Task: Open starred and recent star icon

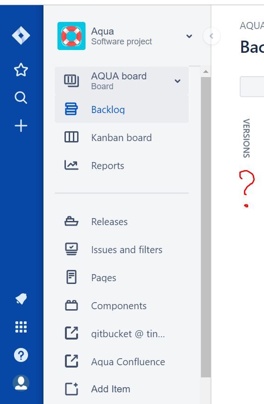Action: pyautogui.click(x=21, y=70)
